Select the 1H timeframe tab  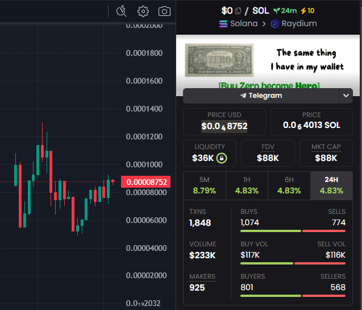[x=247, y=186]
